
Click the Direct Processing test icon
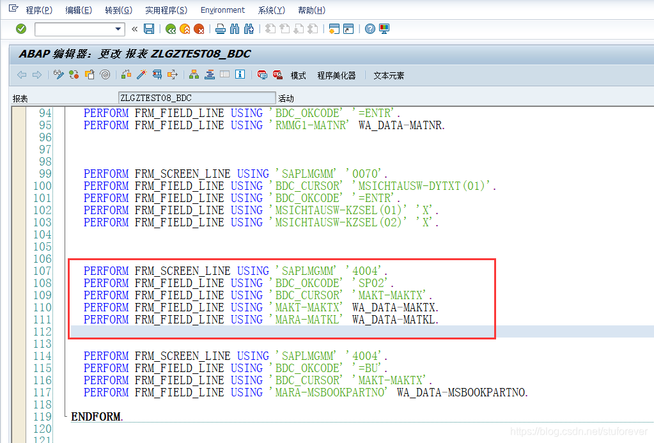click(157, 75)
